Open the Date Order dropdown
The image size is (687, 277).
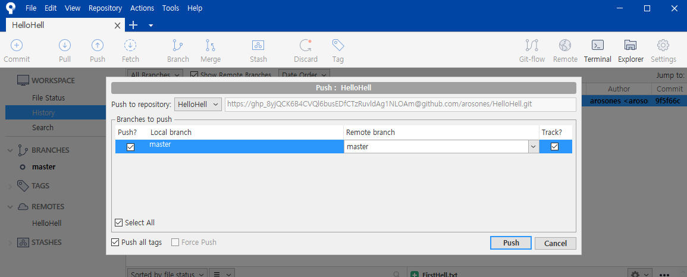304,75
